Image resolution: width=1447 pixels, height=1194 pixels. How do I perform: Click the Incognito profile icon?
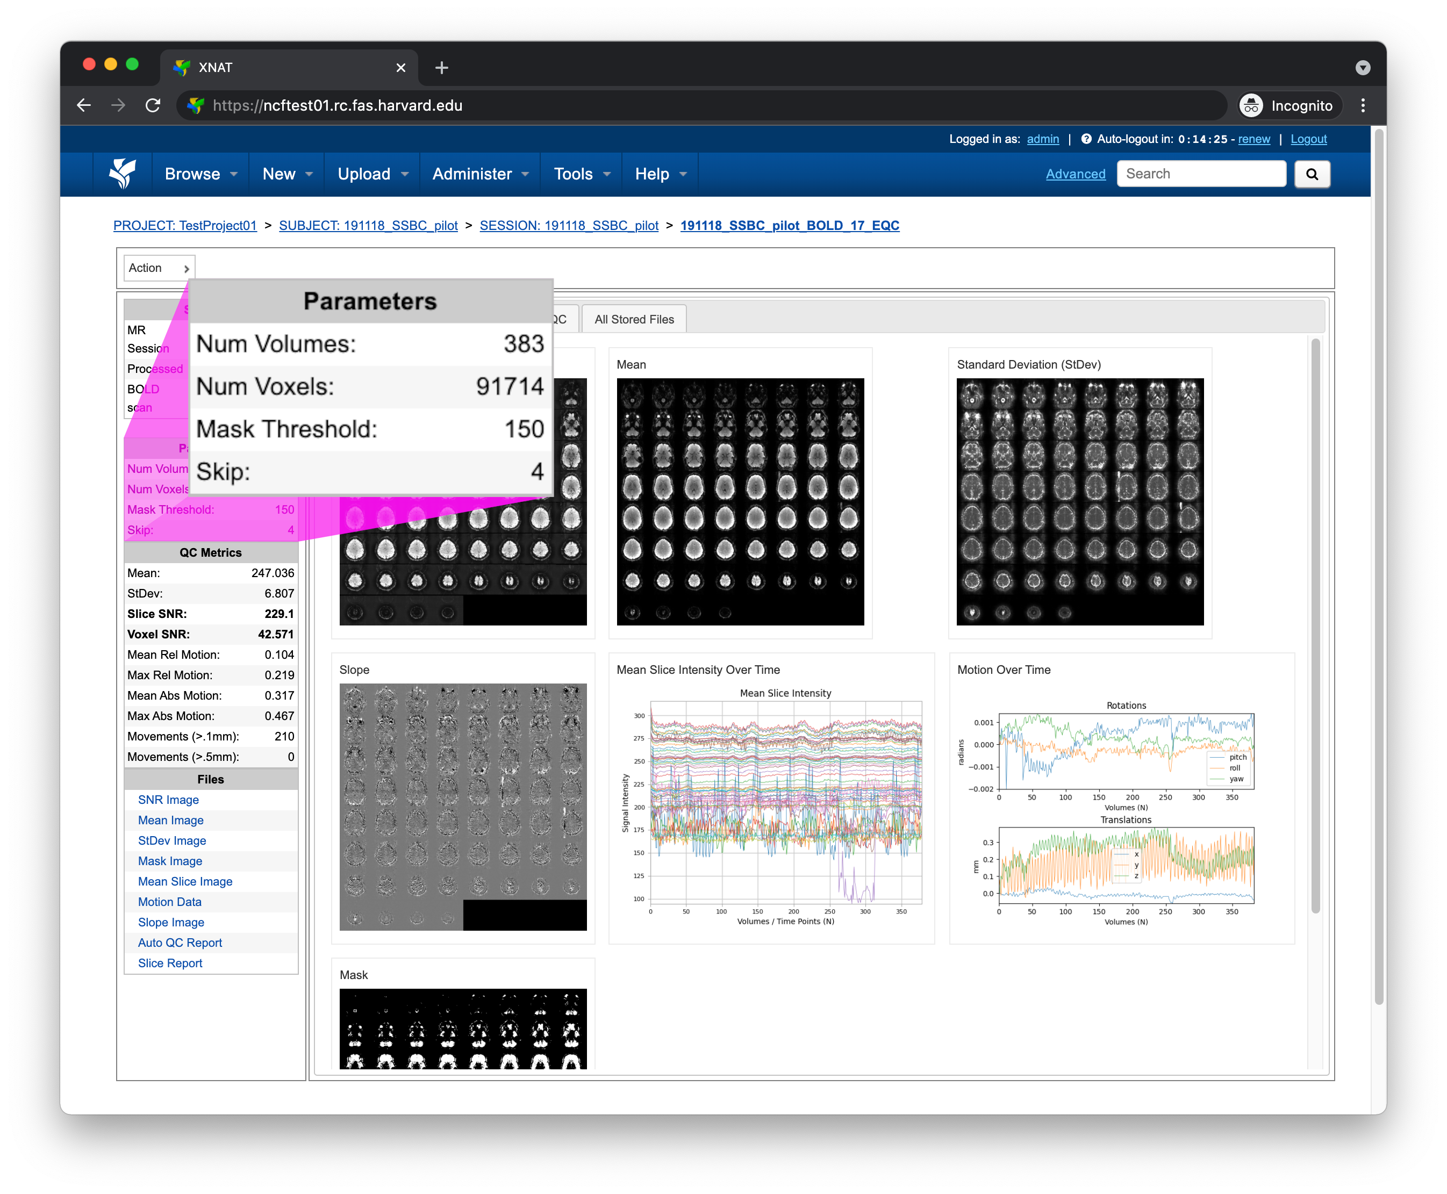coord(1251,105)
